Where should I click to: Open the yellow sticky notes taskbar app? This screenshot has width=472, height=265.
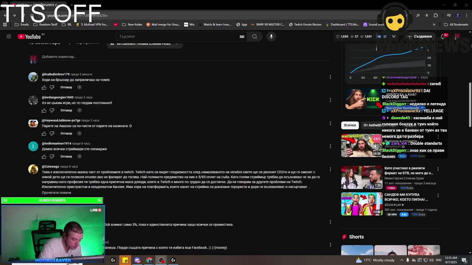point(125,260)
